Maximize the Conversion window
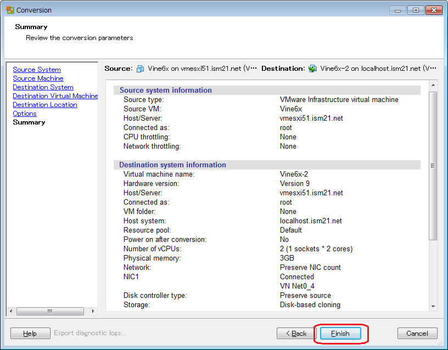 pos(416,10)
